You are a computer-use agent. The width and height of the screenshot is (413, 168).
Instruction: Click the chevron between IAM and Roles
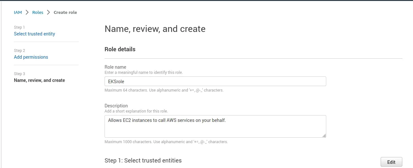pos(27,12)
